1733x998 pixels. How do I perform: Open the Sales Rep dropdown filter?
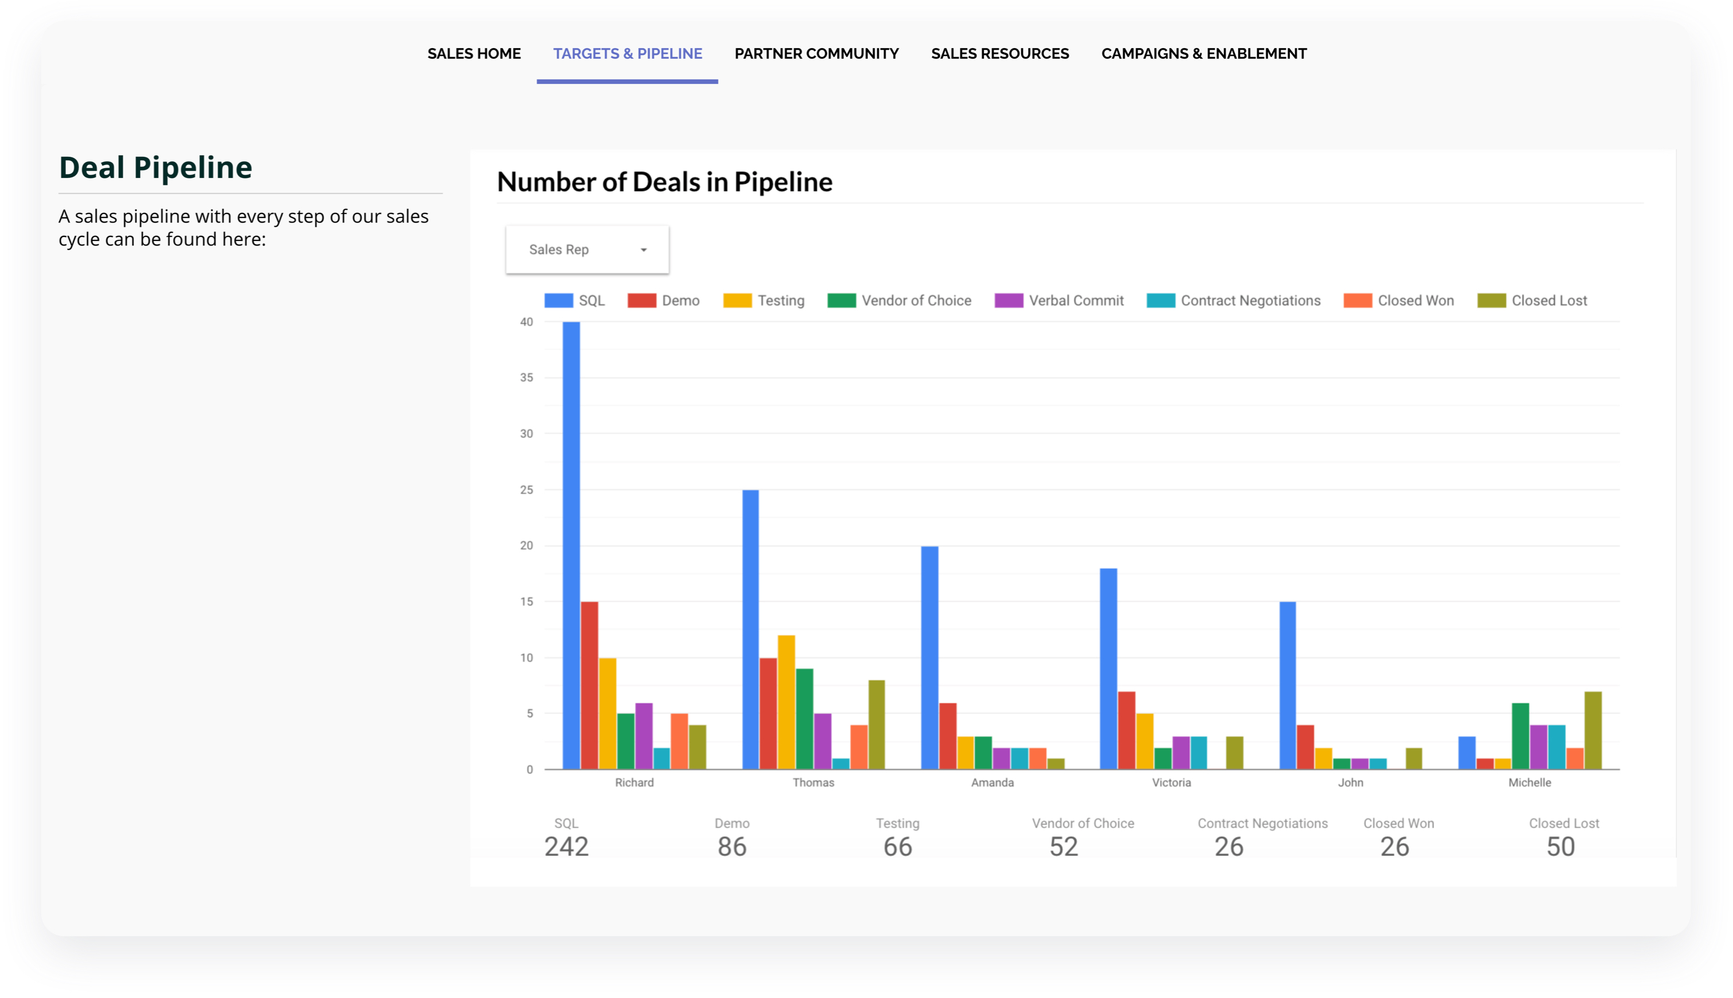(586, 250)
